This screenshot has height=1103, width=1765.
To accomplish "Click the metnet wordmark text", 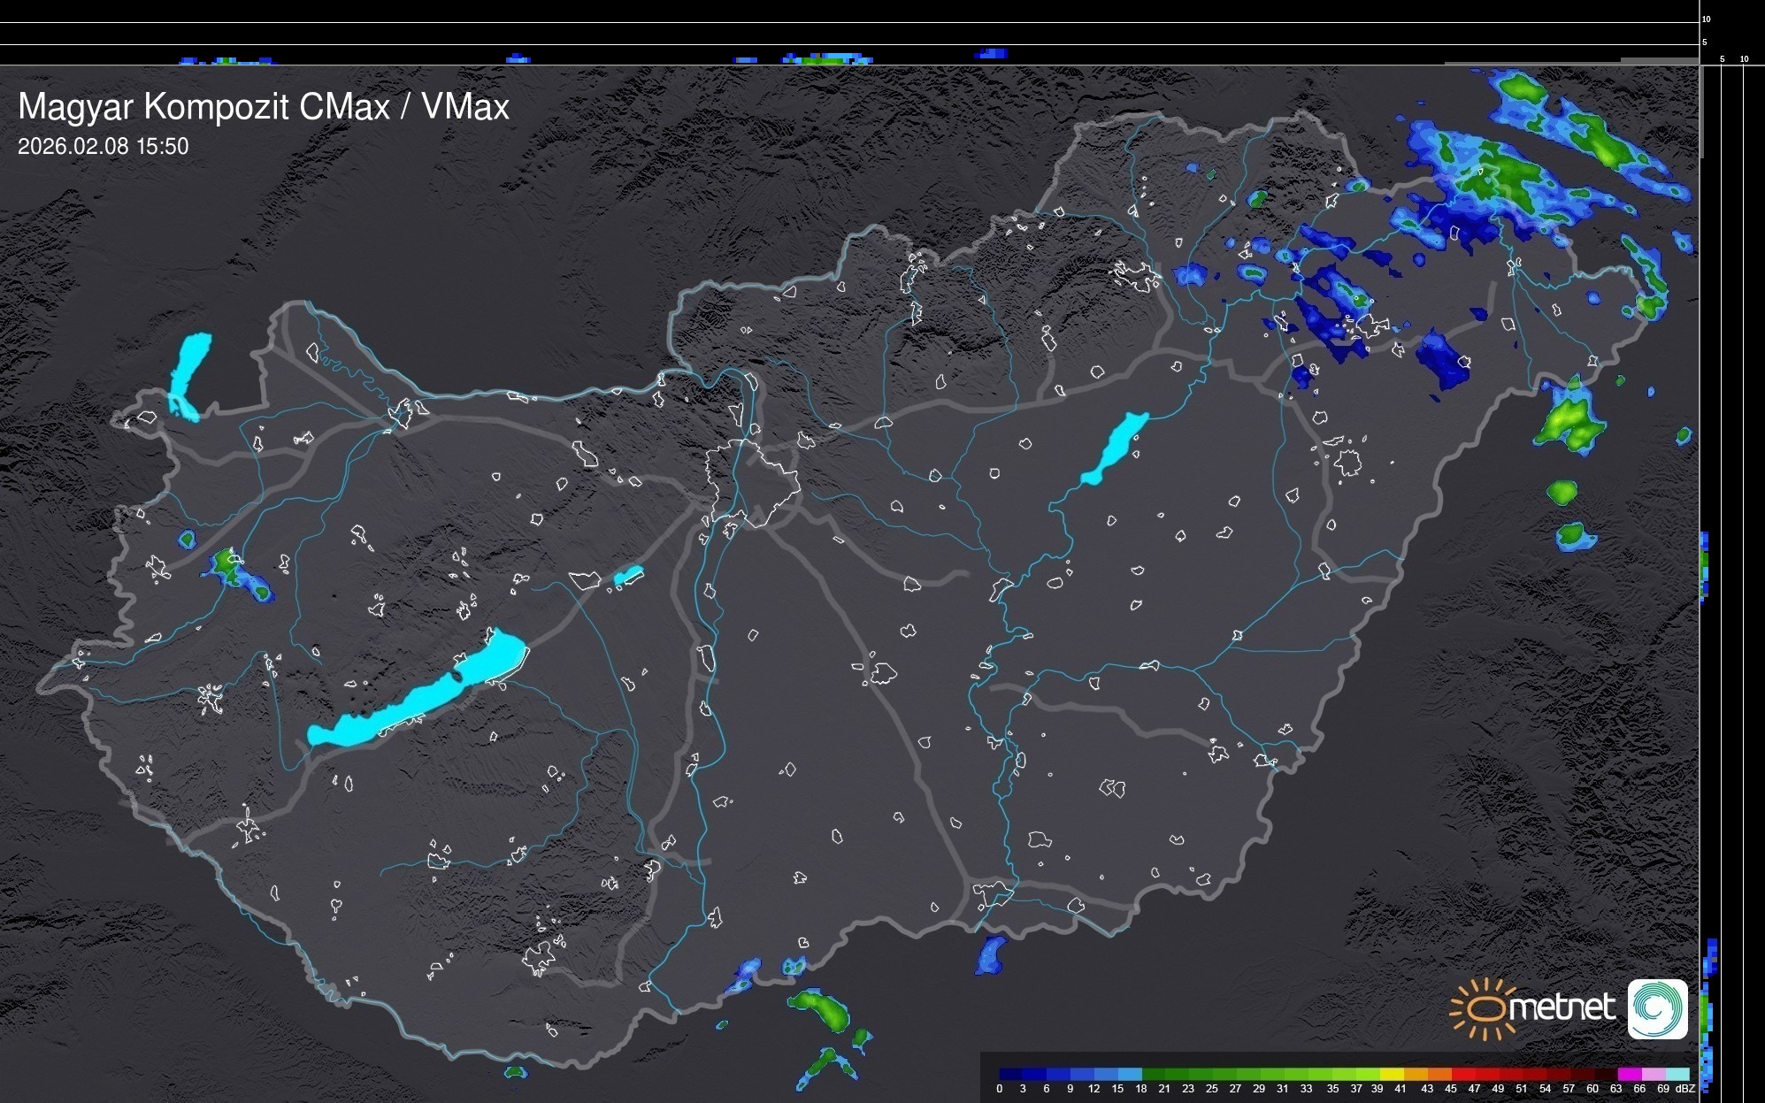I will (x=1562, y=1007).
